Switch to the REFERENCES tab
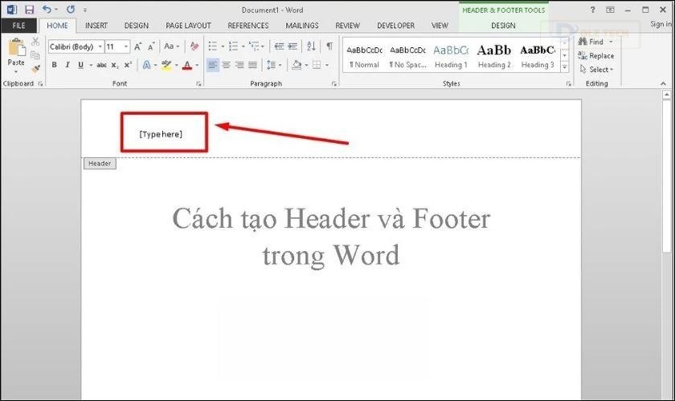The width and height of the screenshot is (675, 401). point(248,26)
